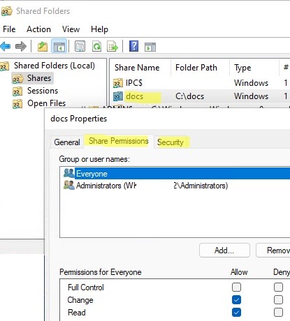The image size is (290, 321).
Task: Toggle Show/Hide Action Pane icon
Action: [150, 47]
